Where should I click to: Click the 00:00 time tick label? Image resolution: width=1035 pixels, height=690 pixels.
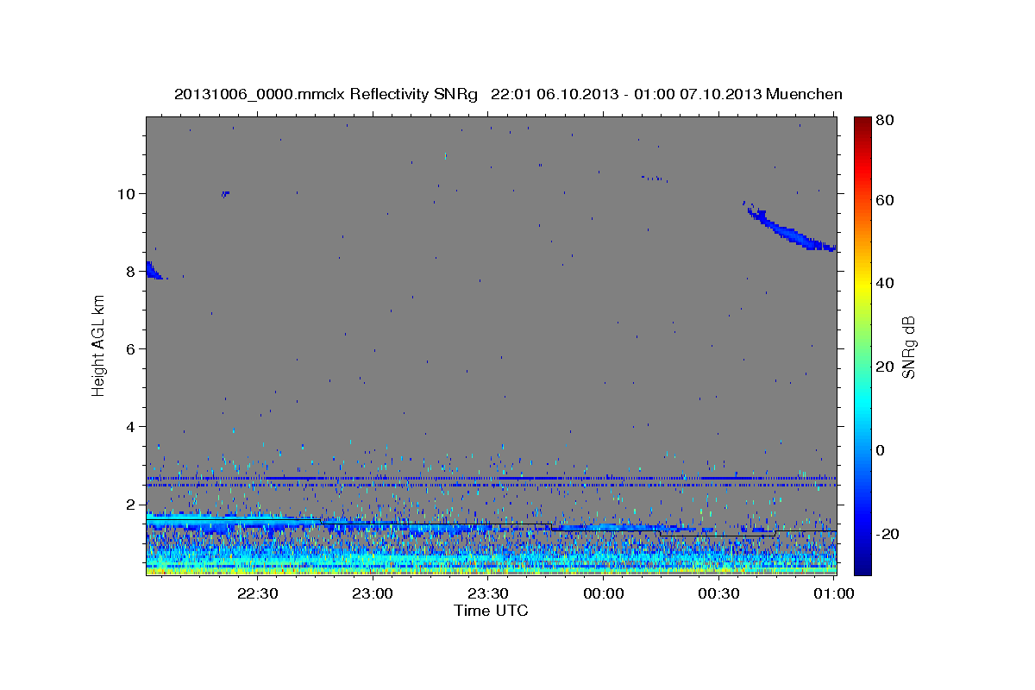[x=603, y=593]
